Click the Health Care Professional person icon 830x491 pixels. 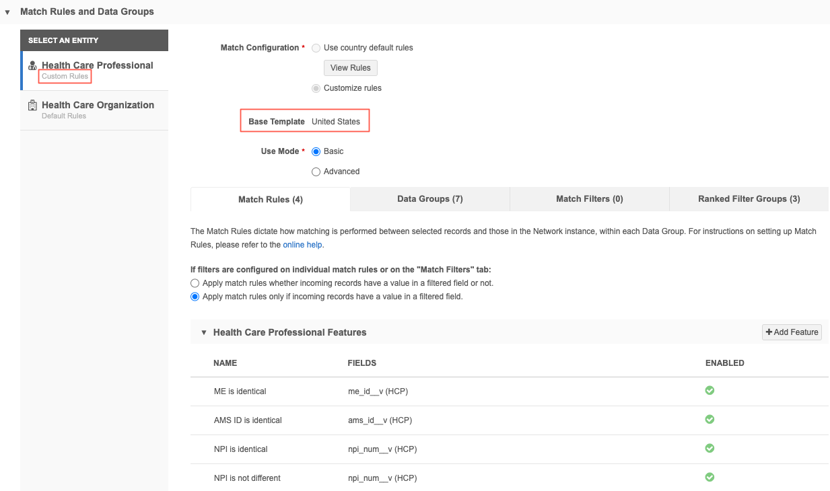[x=32, y=66]
